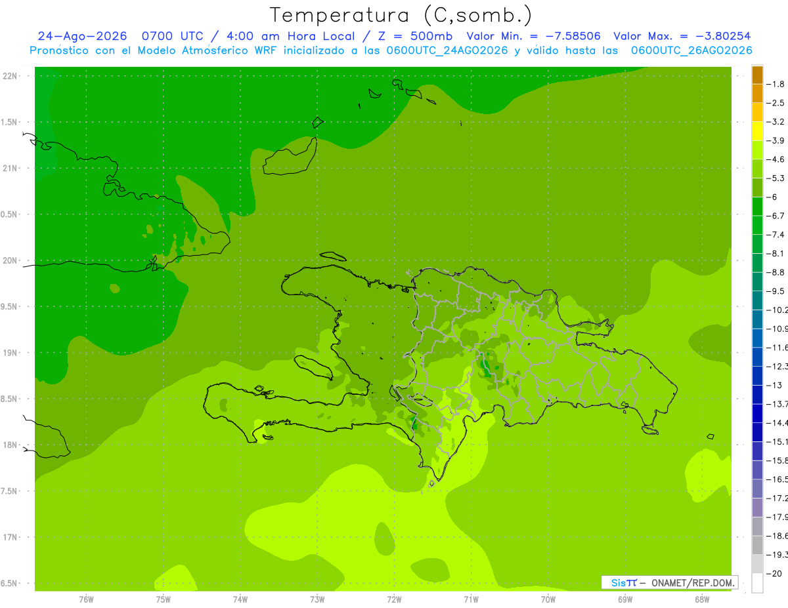
Task: Click the '76W' longitude label
Action: pos(86,599)
